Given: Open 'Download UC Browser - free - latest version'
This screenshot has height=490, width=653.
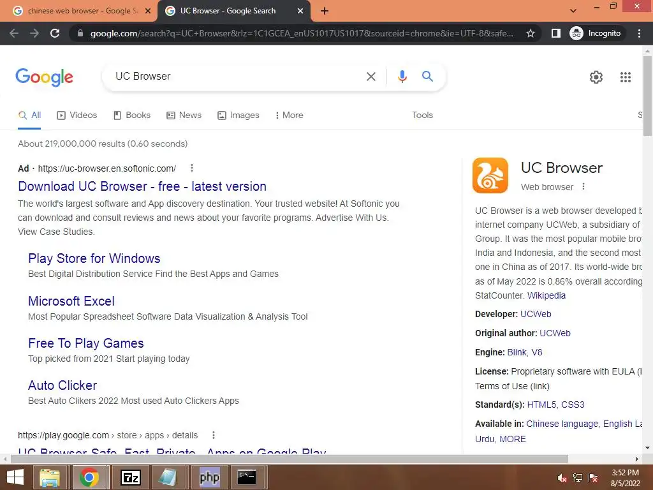Looking at the screenshot, I should pos(142,186).
